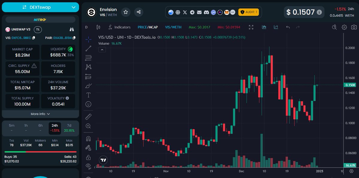Viewport: 359px width, 178px height.
Task: Hide all drawings with eye icon
Action: [x=88, y=166]
